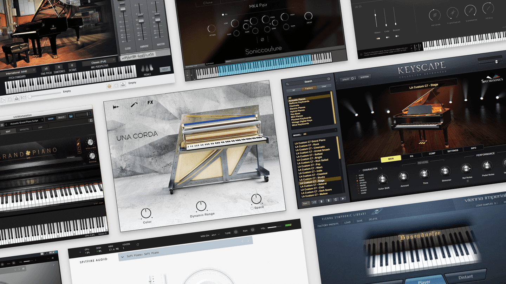This screenshot has width=506, height=284.
Task: Click the Keyscape Color Shift knob
Action: [x=382, y=180]
